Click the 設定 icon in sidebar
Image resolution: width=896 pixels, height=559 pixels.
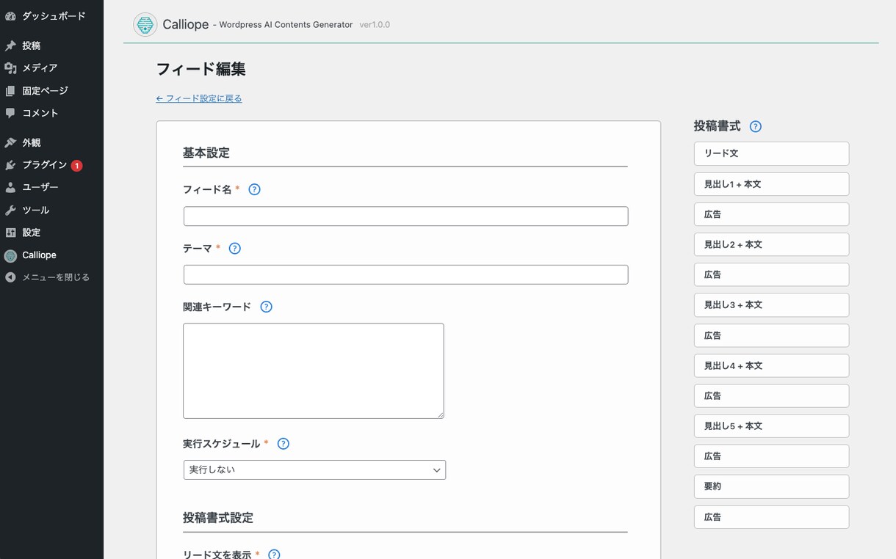click(10, 233)
